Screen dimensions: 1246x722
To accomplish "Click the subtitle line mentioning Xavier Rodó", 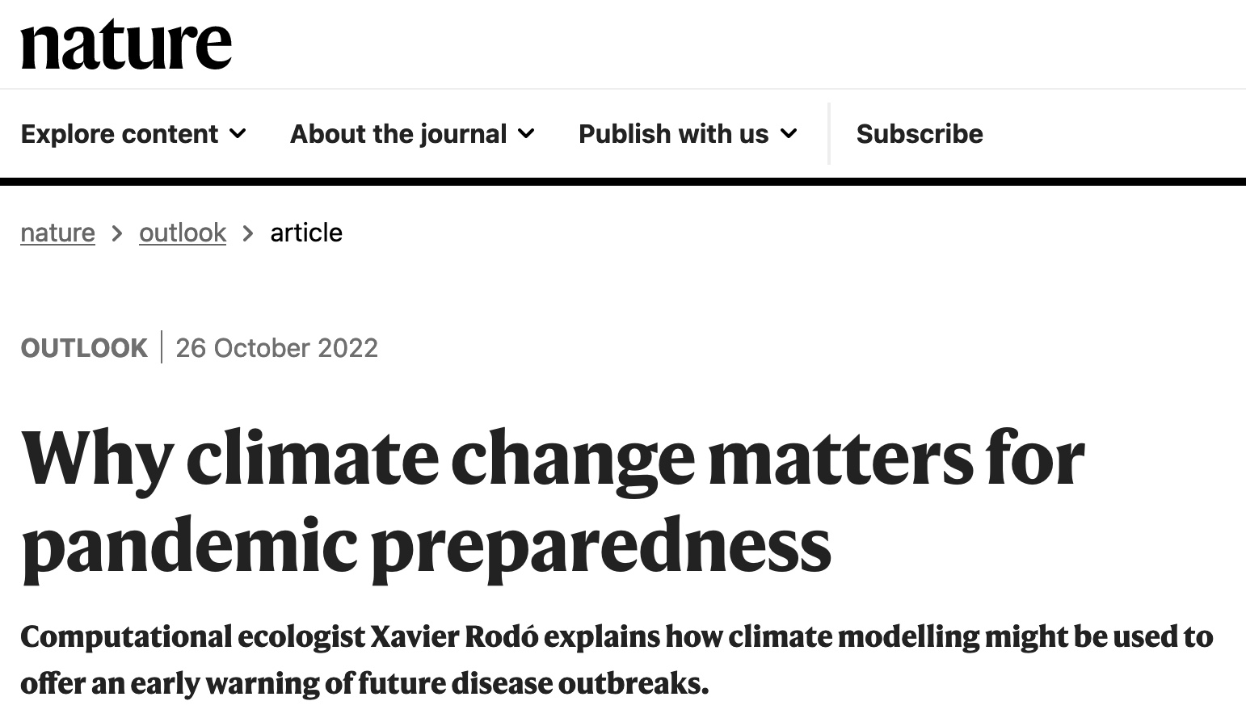I will 616,636.
